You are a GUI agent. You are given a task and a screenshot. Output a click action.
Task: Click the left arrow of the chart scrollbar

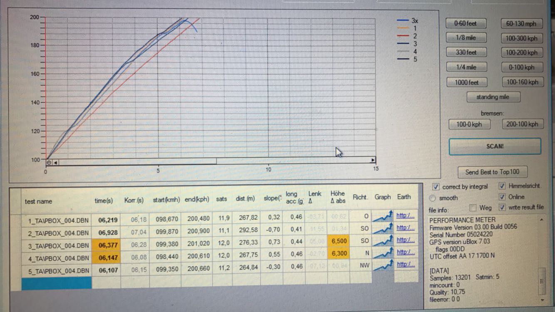[x=56, y=162]
